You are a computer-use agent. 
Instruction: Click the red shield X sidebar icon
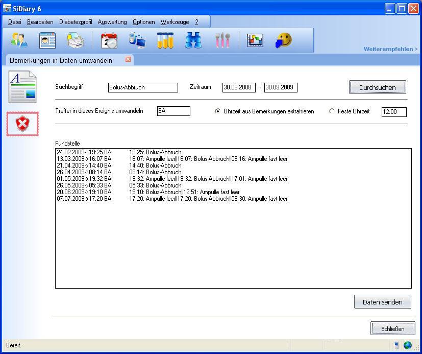coord(22,124)
